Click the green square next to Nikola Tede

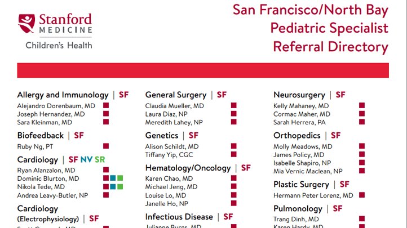pyautogui.click(x=120, y=186)
